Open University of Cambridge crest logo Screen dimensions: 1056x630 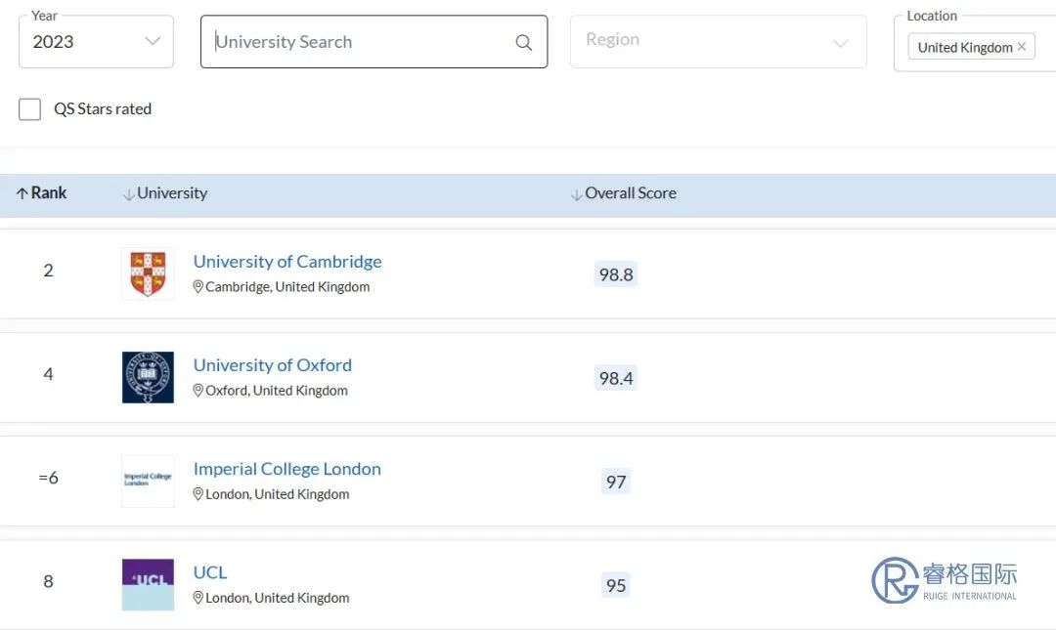pos(149,273)
